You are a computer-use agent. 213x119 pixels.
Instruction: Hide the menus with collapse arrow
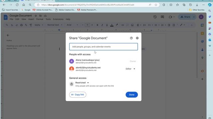[x=192, y=25]
